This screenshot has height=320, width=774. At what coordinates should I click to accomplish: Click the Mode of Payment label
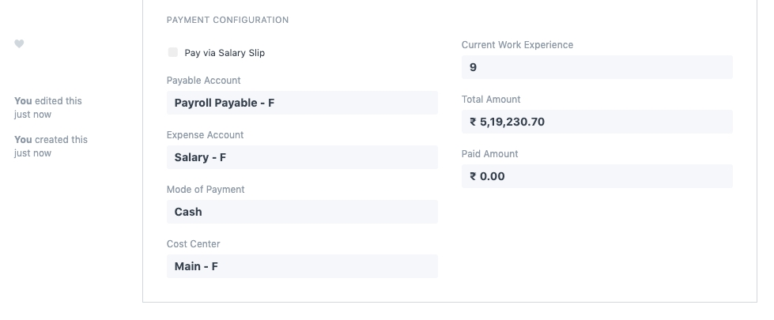(x=205, y=190)
